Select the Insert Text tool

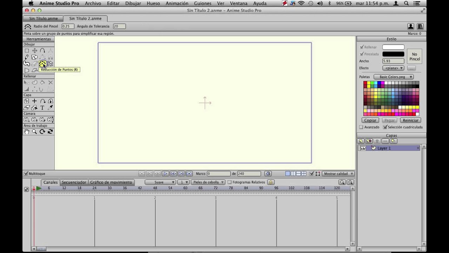pyautogui.click(x=42, y=108)
